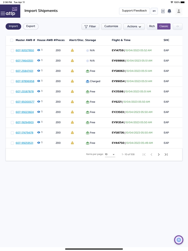Viewport: 188px width, 251px height.
Task: Click alert triangle for 607-97896958
Action: tap(72, 81)
